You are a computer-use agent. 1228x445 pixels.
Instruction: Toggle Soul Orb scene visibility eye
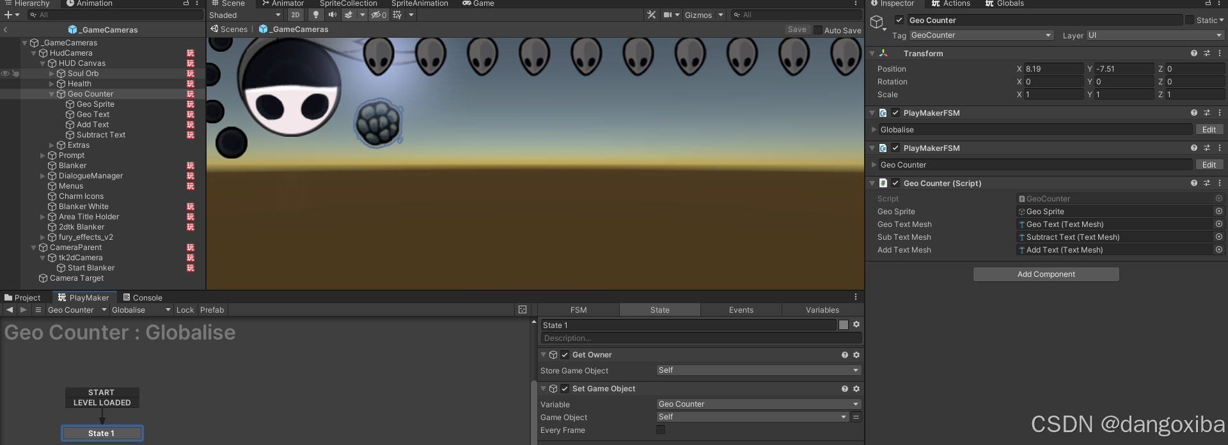[5, 74]
